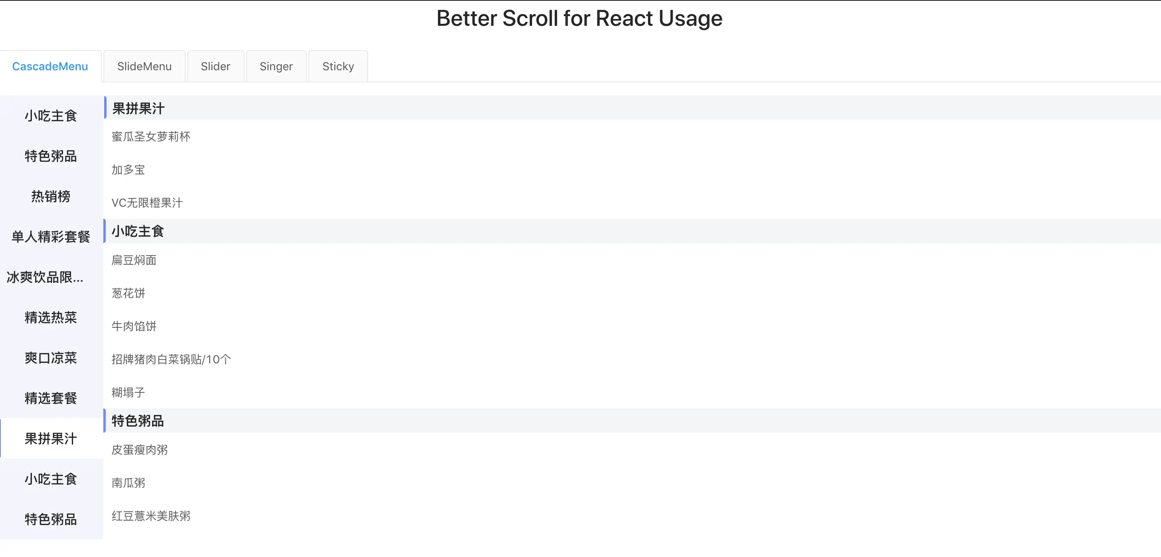Select 热销榜 in the left menu

51,197
